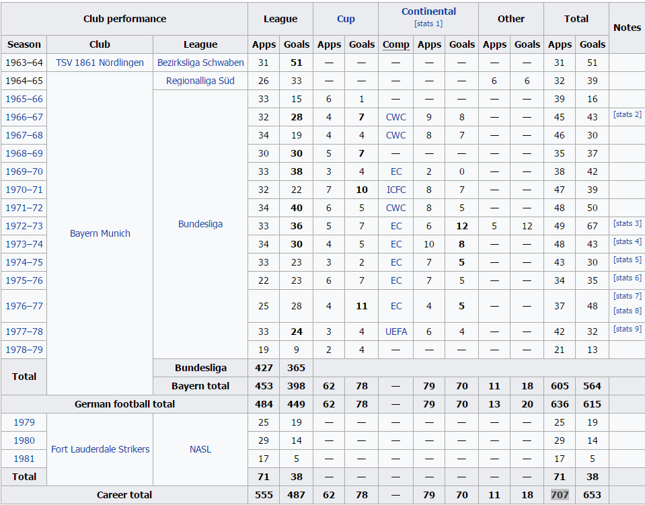
Task: Open the 1981 NASL season link
Action: click(x=24, y=459)
